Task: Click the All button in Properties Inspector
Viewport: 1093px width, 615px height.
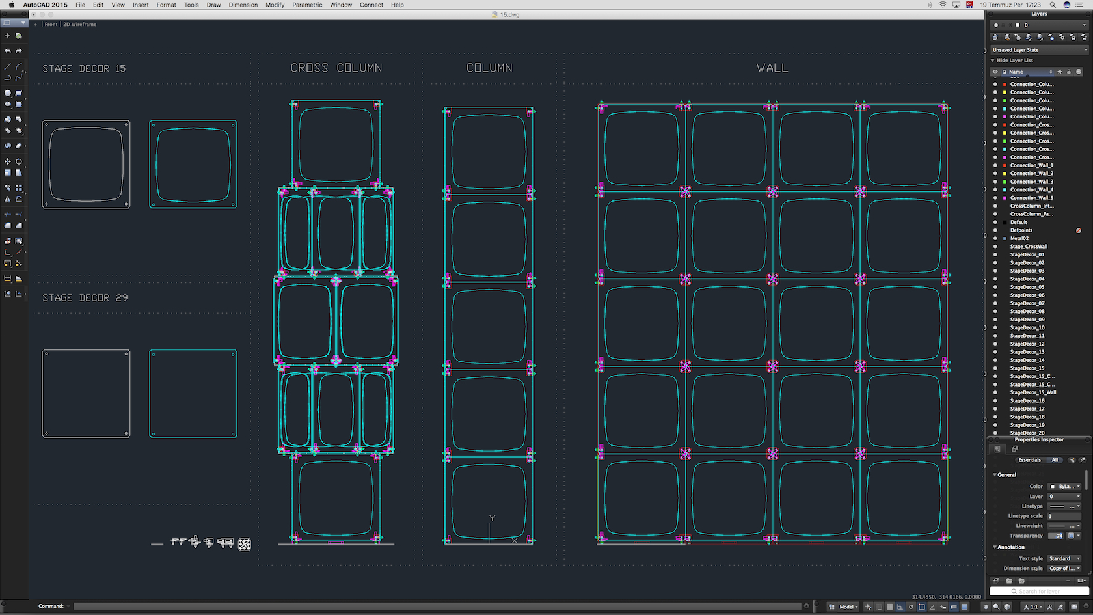Action: (x=1055, y=460)
